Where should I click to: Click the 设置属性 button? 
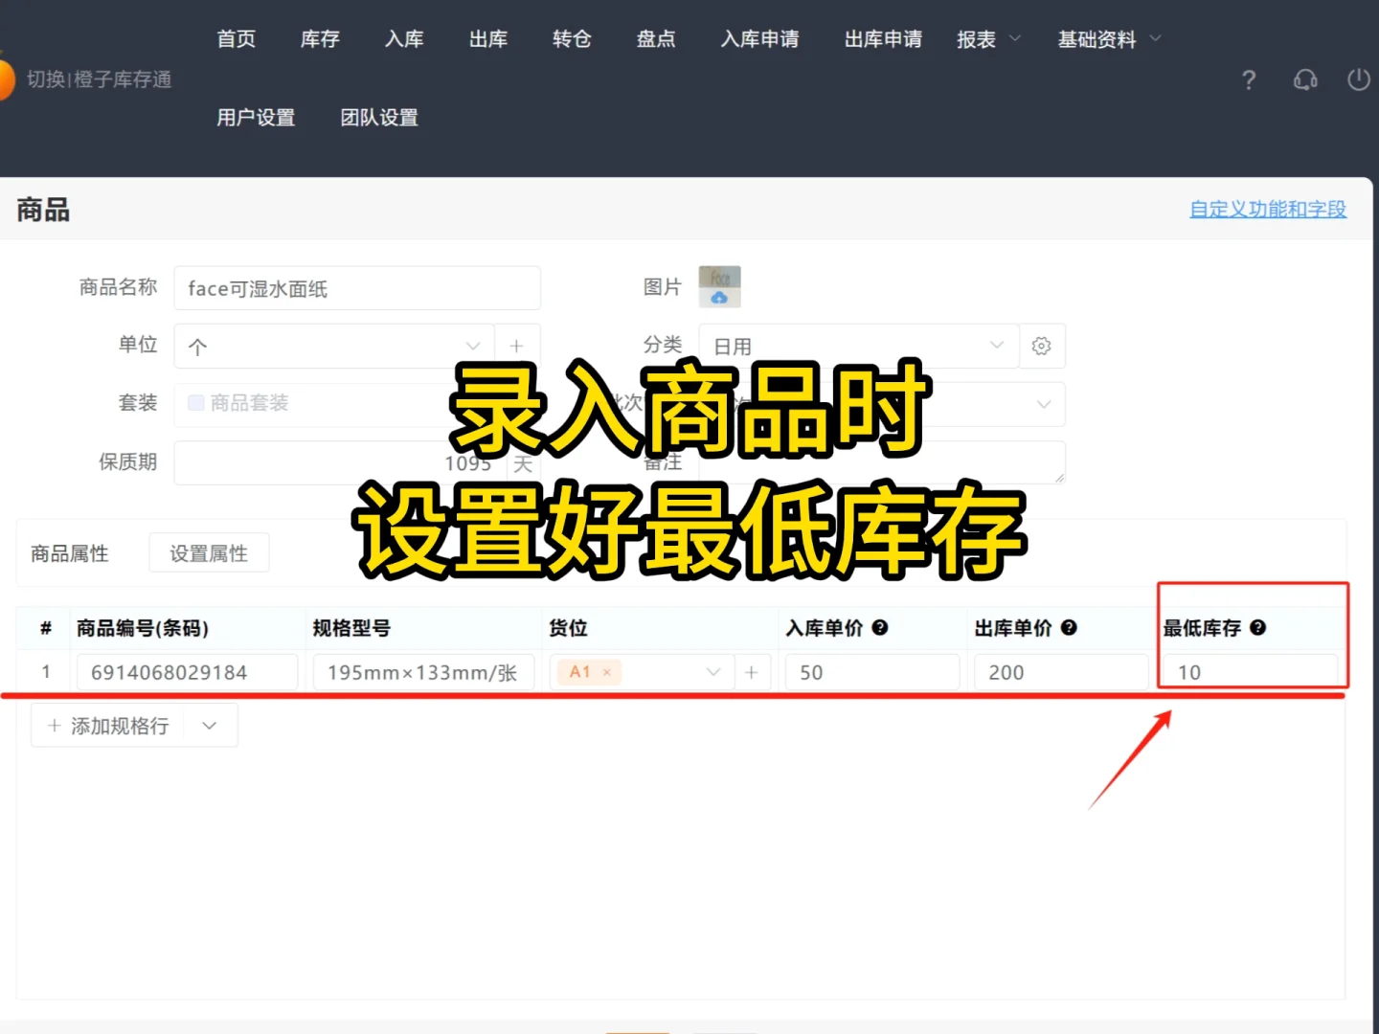coord(209,552)
